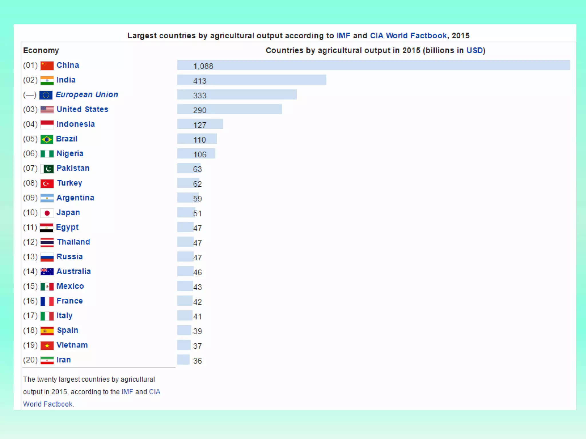Open the Indonesia country link
The image size is (586, 439).
tap(76, 124)
